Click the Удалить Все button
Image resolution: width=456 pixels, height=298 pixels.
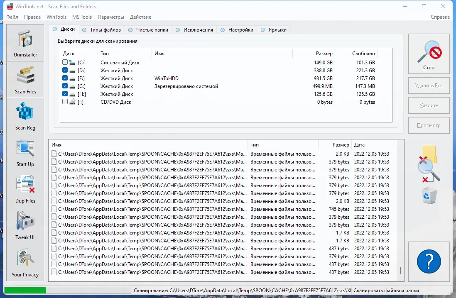point(429,85)
